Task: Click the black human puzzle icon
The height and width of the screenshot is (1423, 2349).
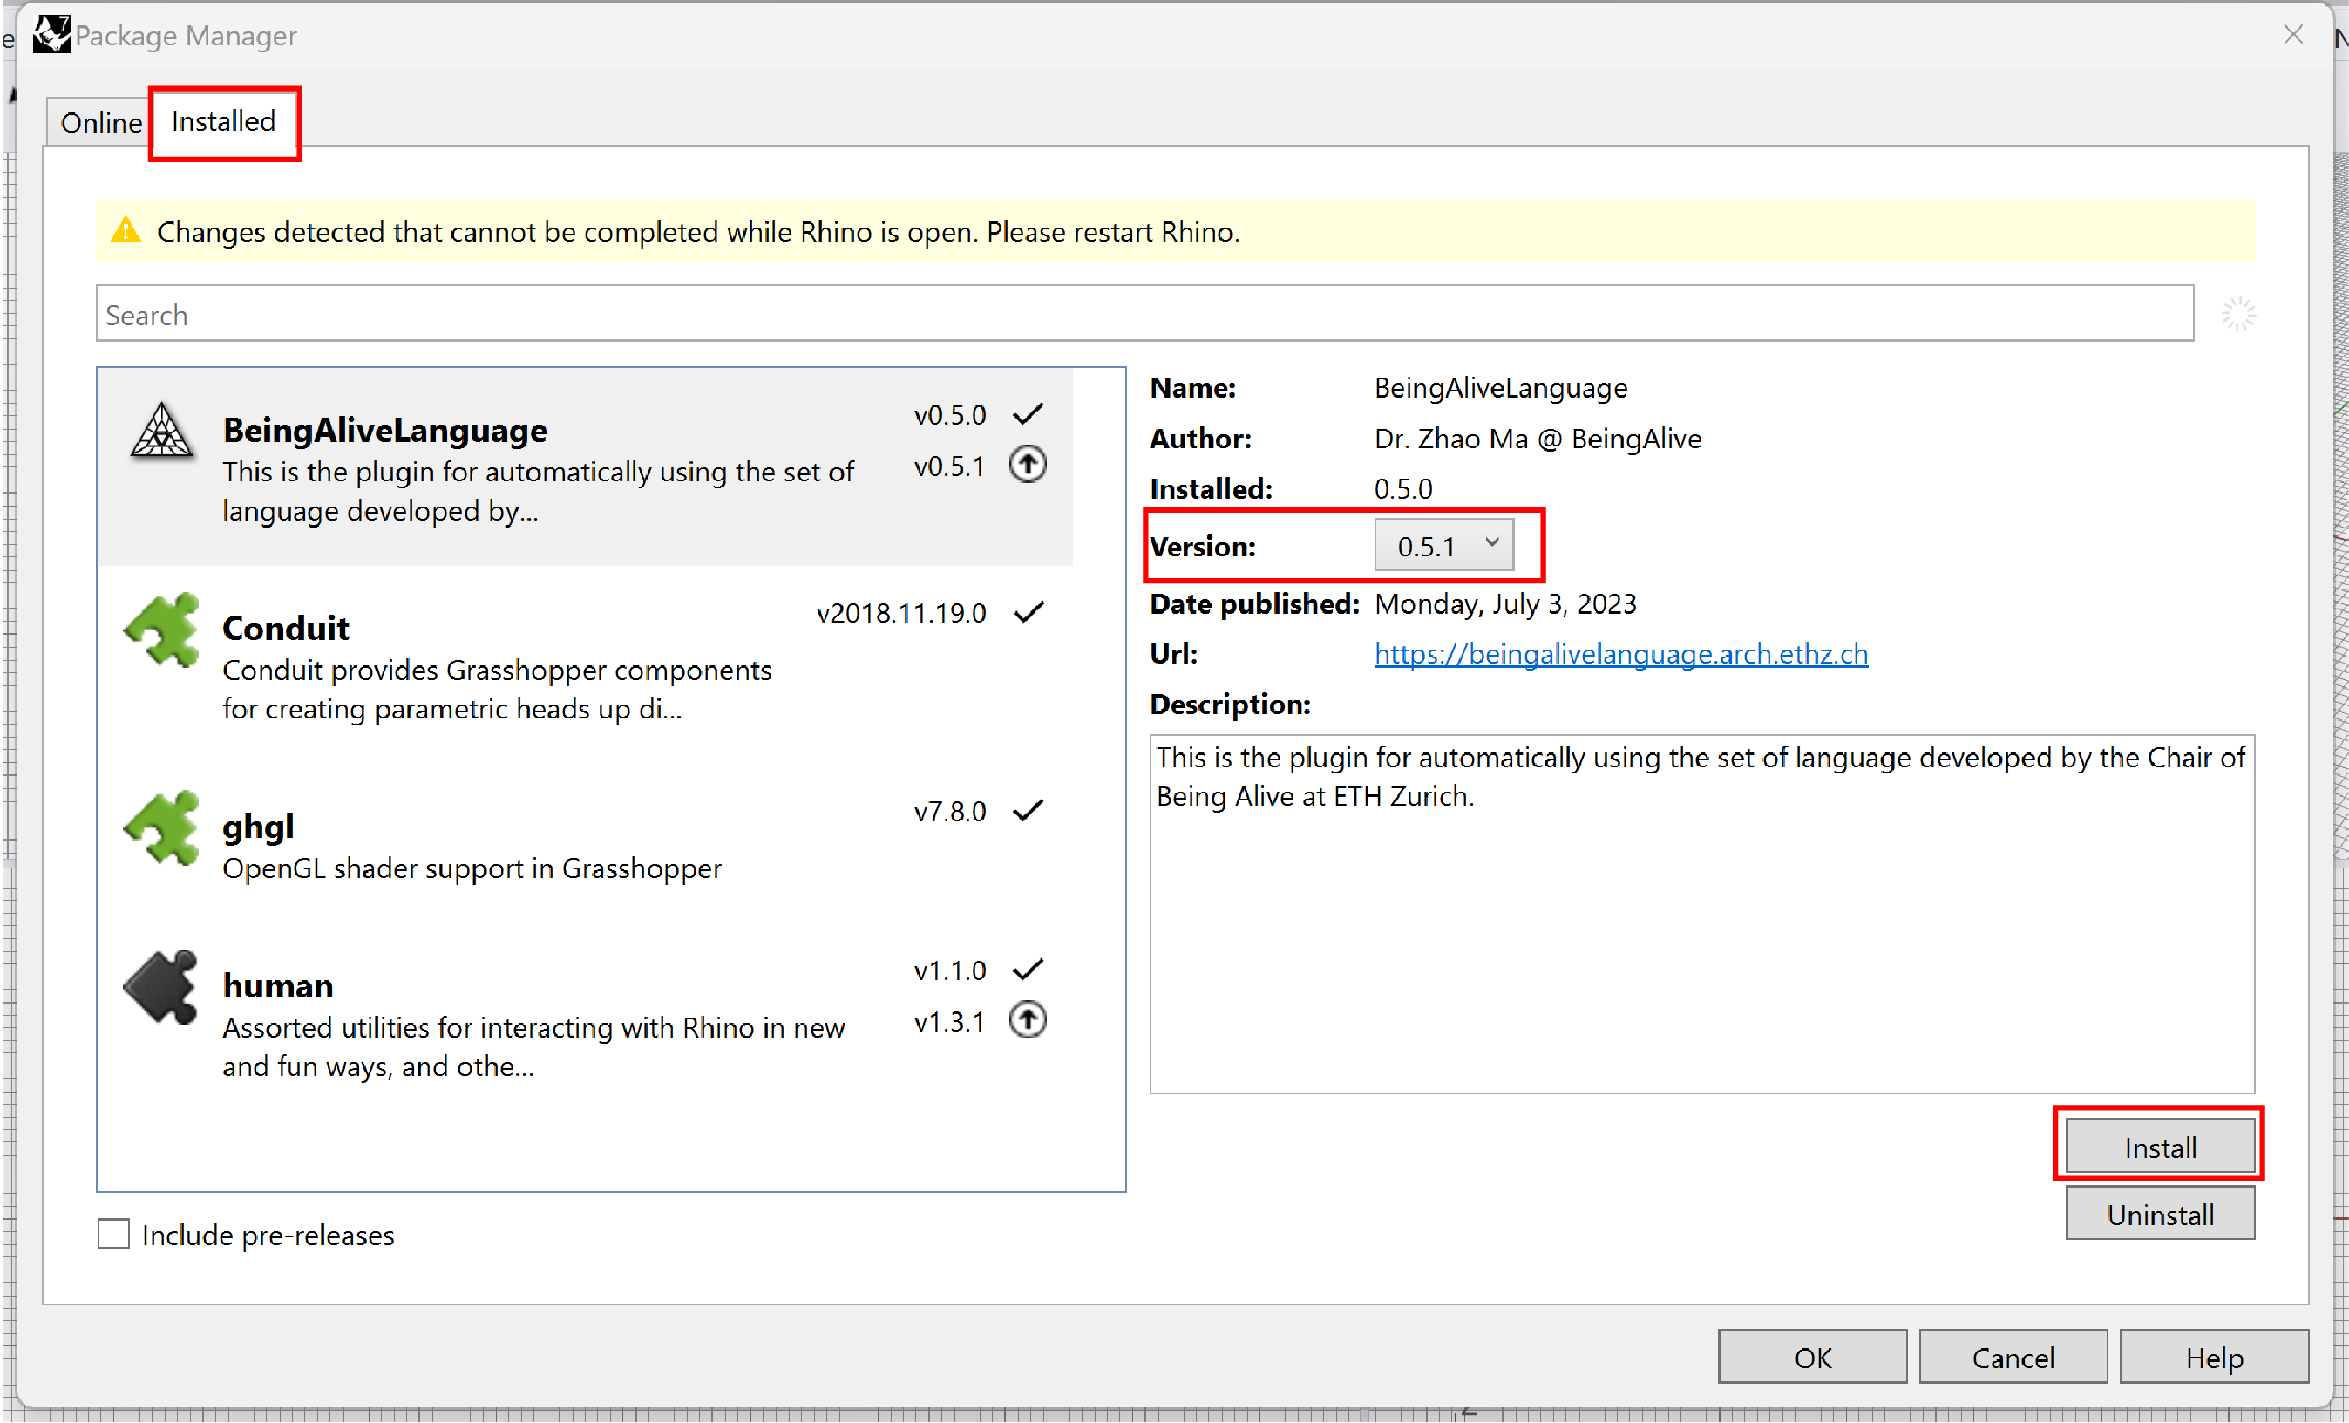Action: [x=161, y=987]
